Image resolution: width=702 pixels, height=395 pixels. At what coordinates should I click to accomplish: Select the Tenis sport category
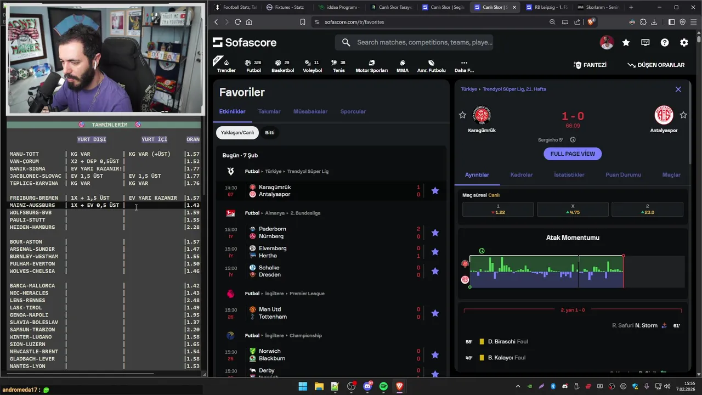[x=339, y=66]
